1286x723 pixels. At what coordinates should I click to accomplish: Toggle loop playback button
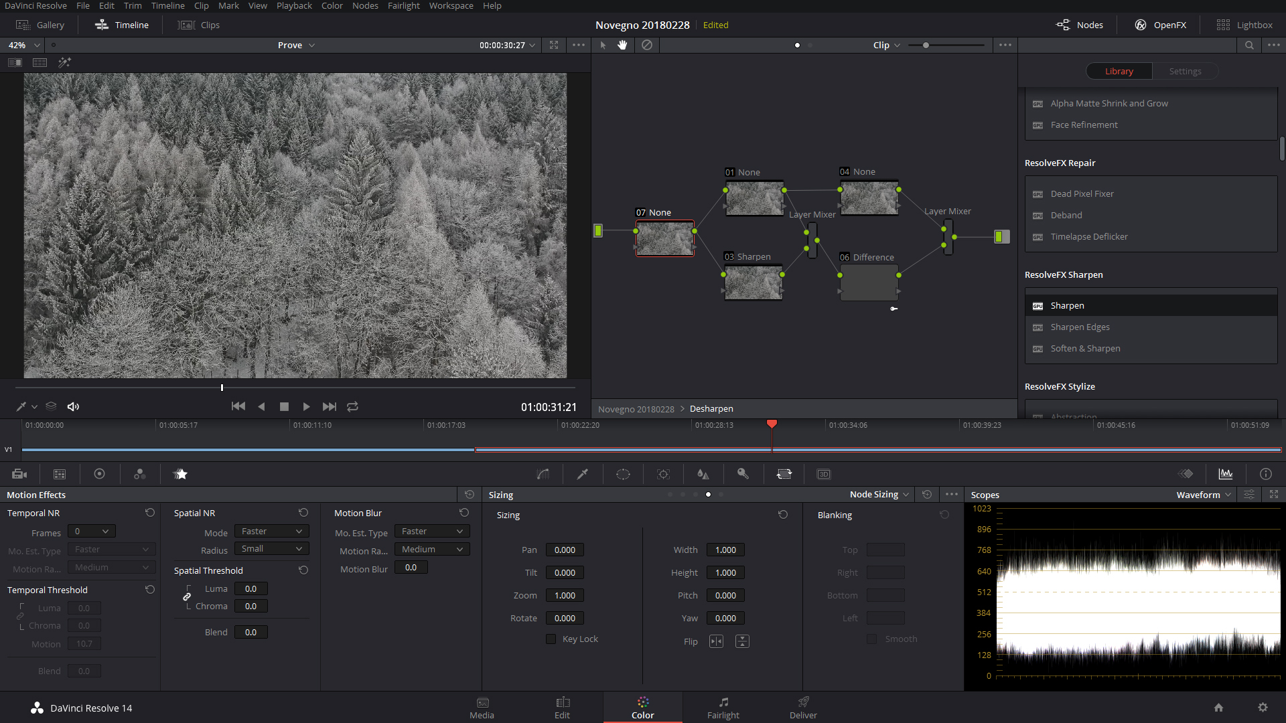(352, 406)
